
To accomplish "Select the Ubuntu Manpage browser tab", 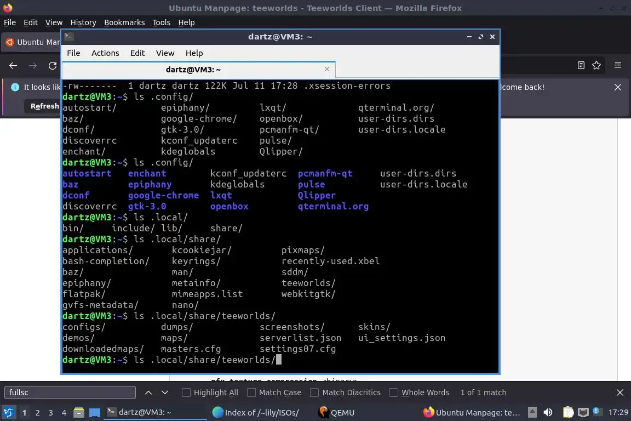I will click(31, 42).
